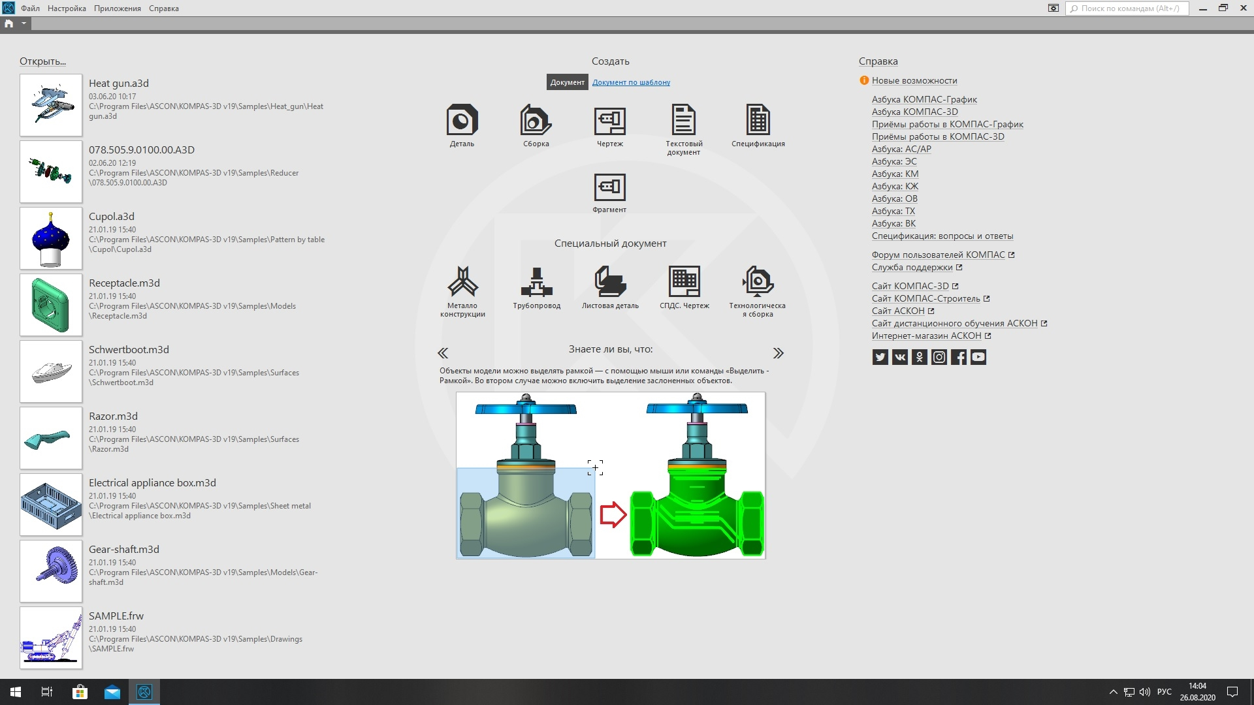Image resolution: width=1254 pixels, height=705 pixels.
Task: Open the Приложения menu
Action: pos(118,8)
